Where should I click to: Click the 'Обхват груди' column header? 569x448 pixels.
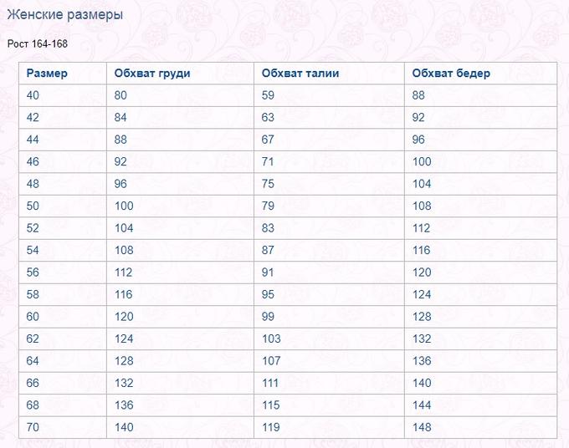click(x=152, y=74)
